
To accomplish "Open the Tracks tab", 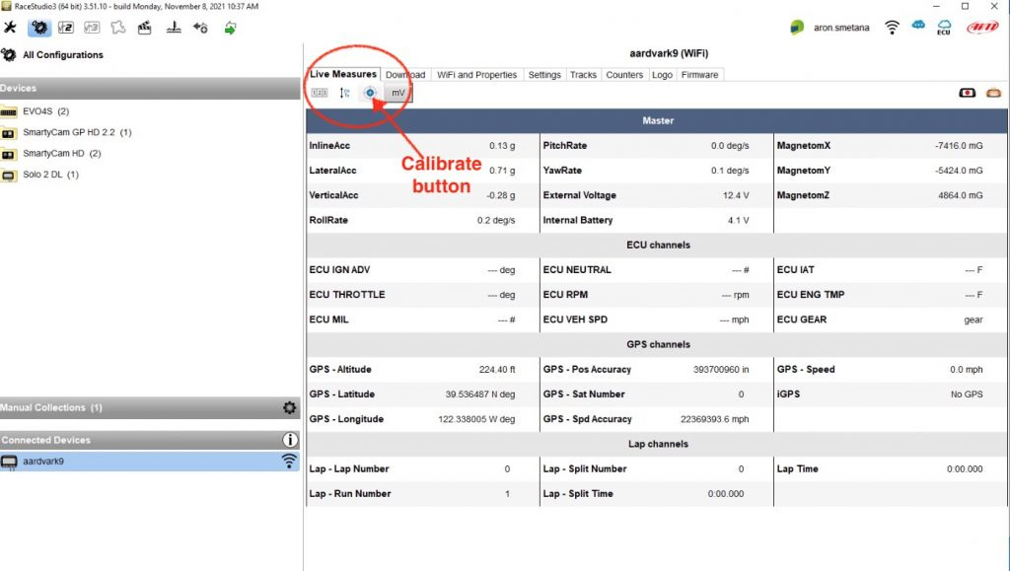I will coord(583,75).
